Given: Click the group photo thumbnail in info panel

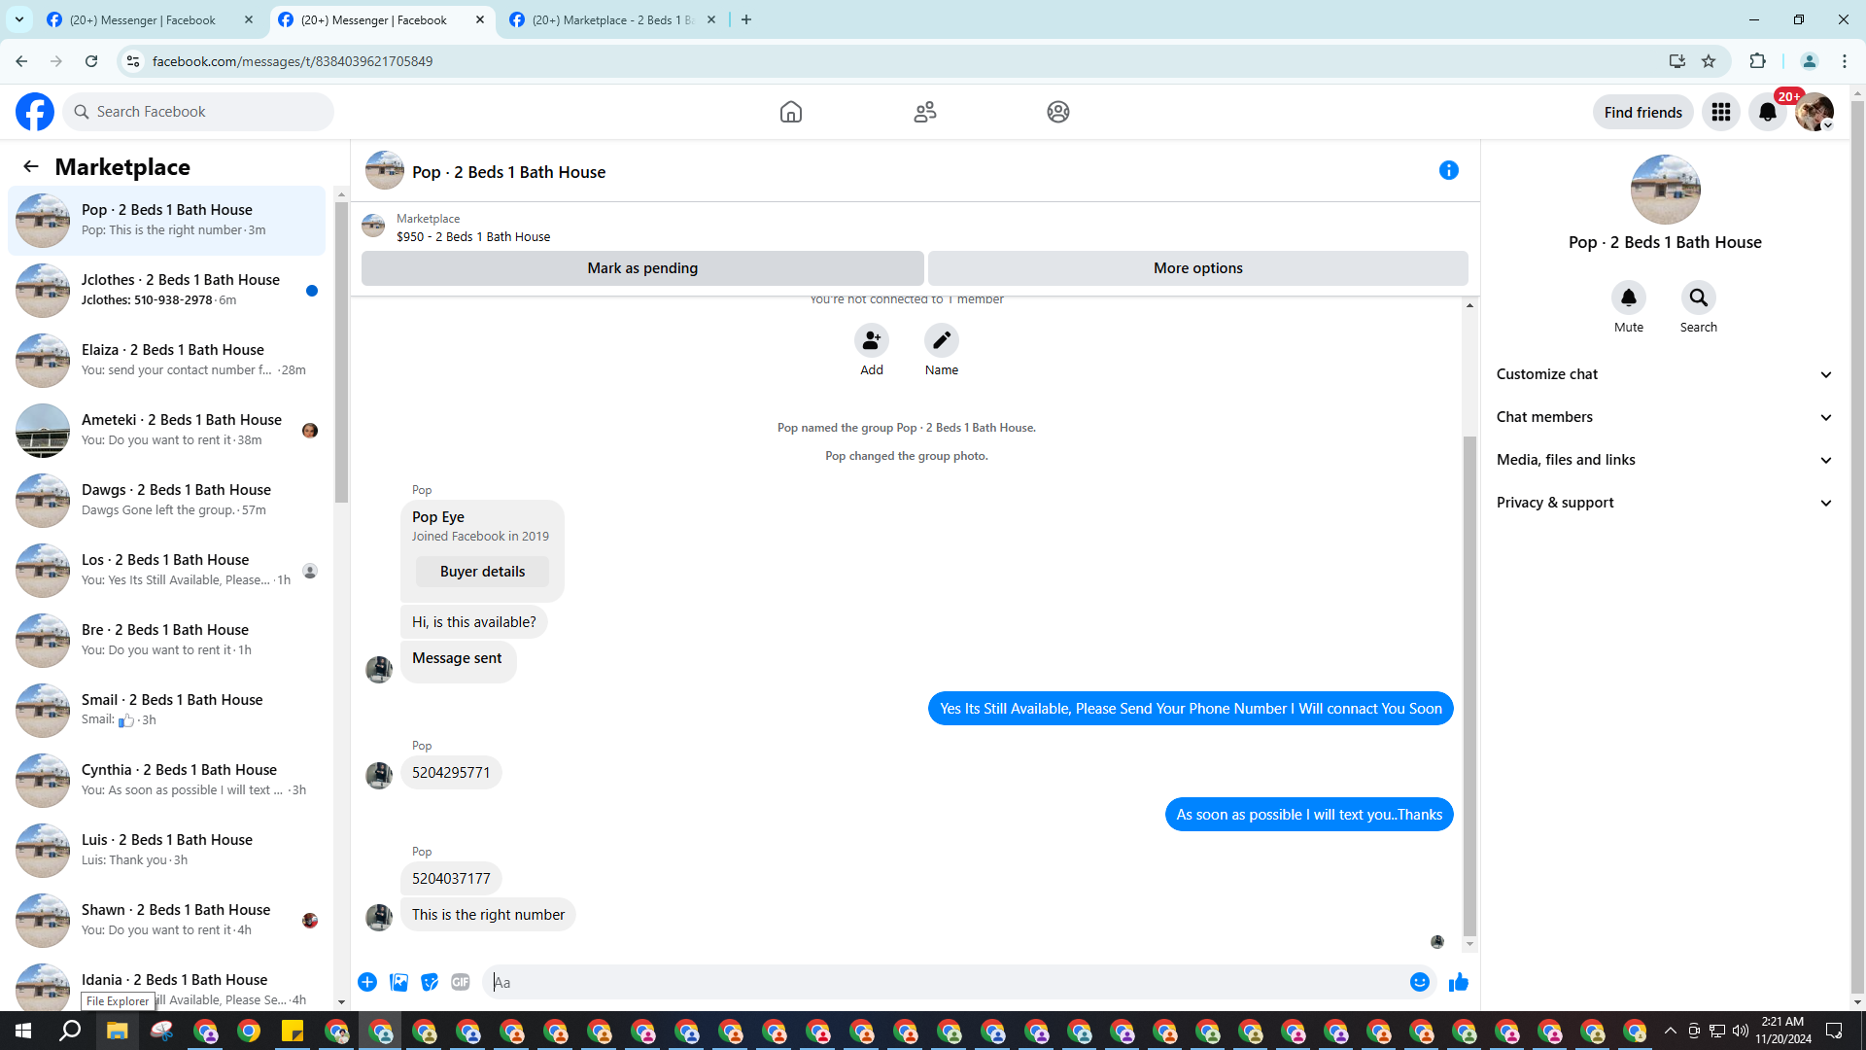Looking at the screenshot, I should point(1665,190).
